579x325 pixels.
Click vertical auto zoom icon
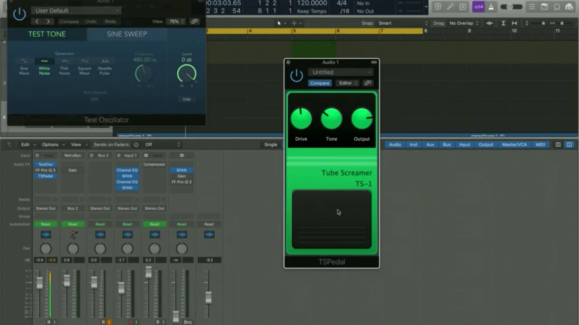503,23
